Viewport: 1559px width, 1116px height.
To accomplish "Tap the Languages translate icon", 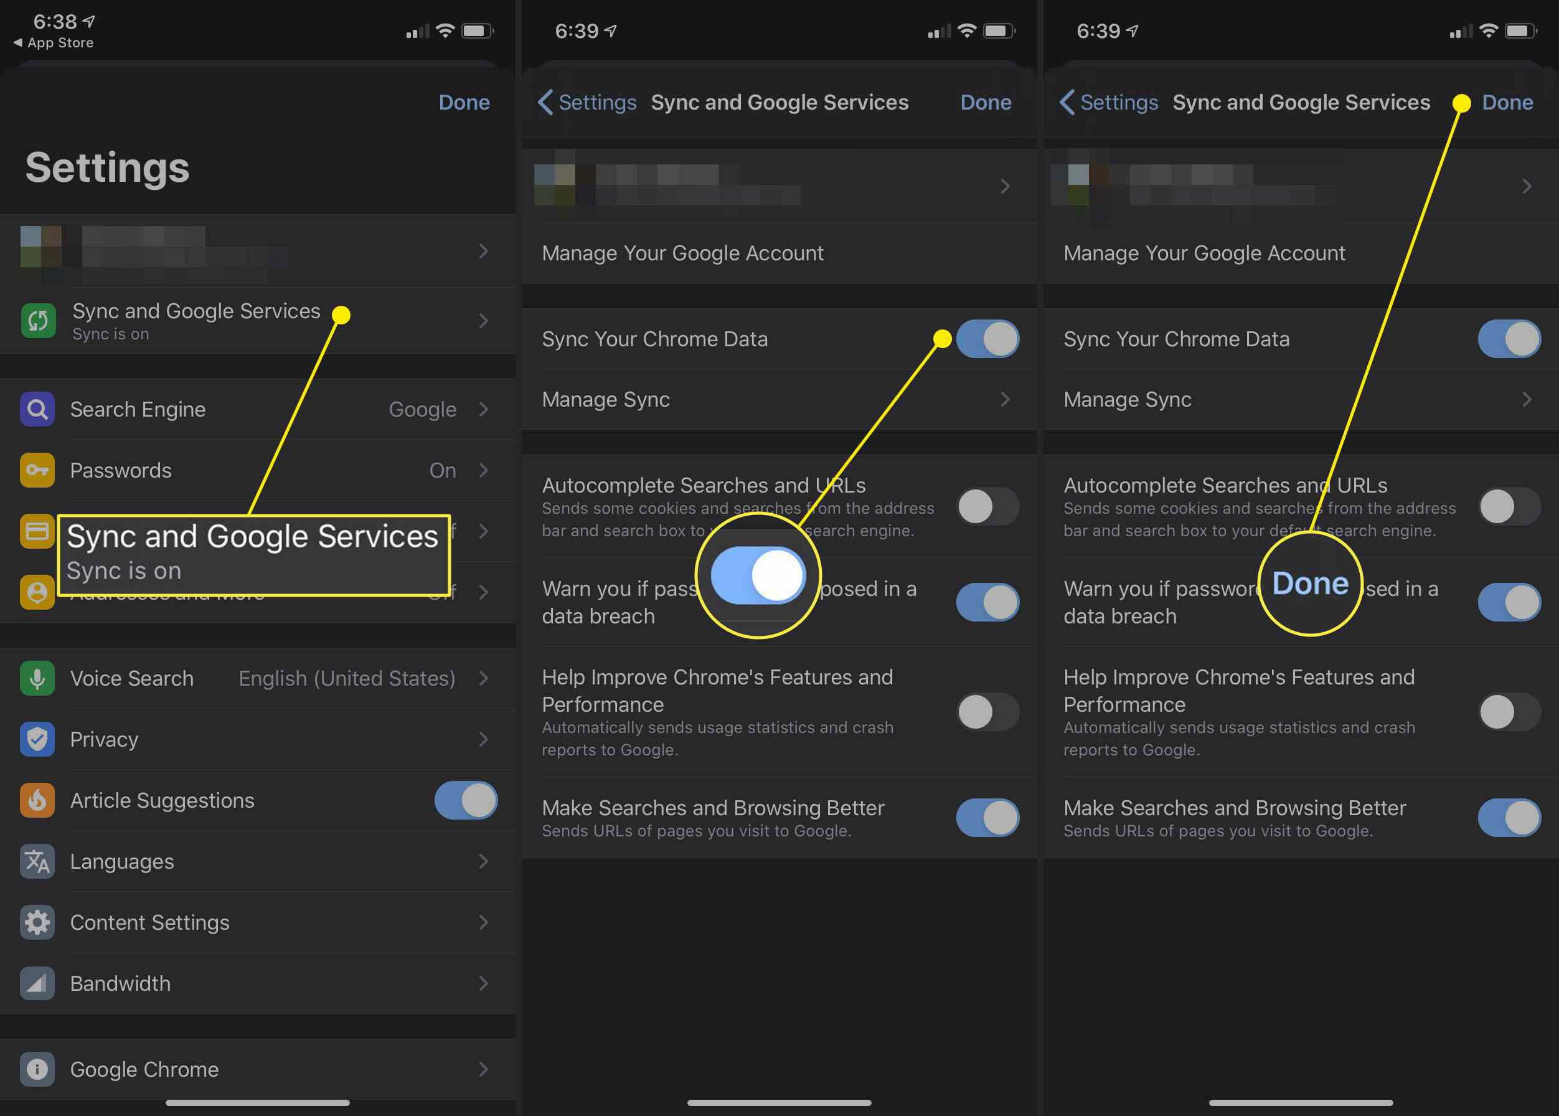I will pos(37,862).
